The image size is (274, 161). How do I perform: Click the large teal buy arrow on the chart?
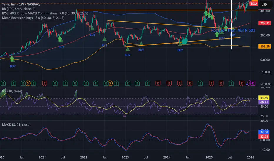tap(185, 41)
